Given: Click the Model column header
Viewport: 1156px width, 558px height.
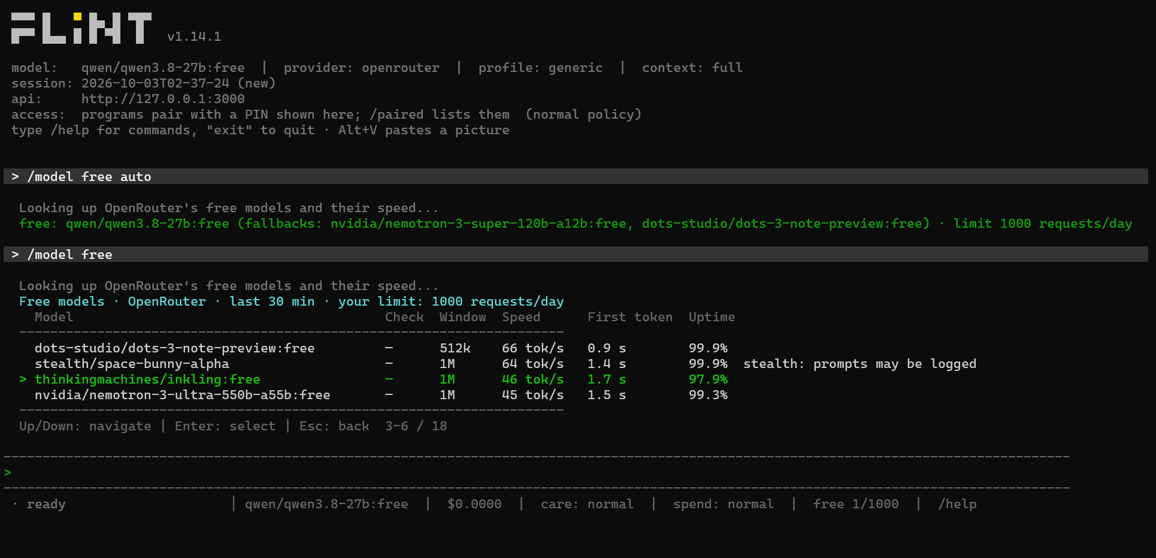Looking at the screenshot, I should pos(54,317).
